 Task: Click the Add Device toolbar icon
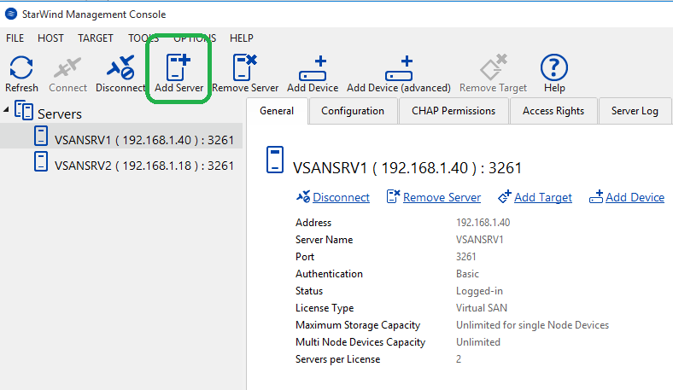pos(313,68)
